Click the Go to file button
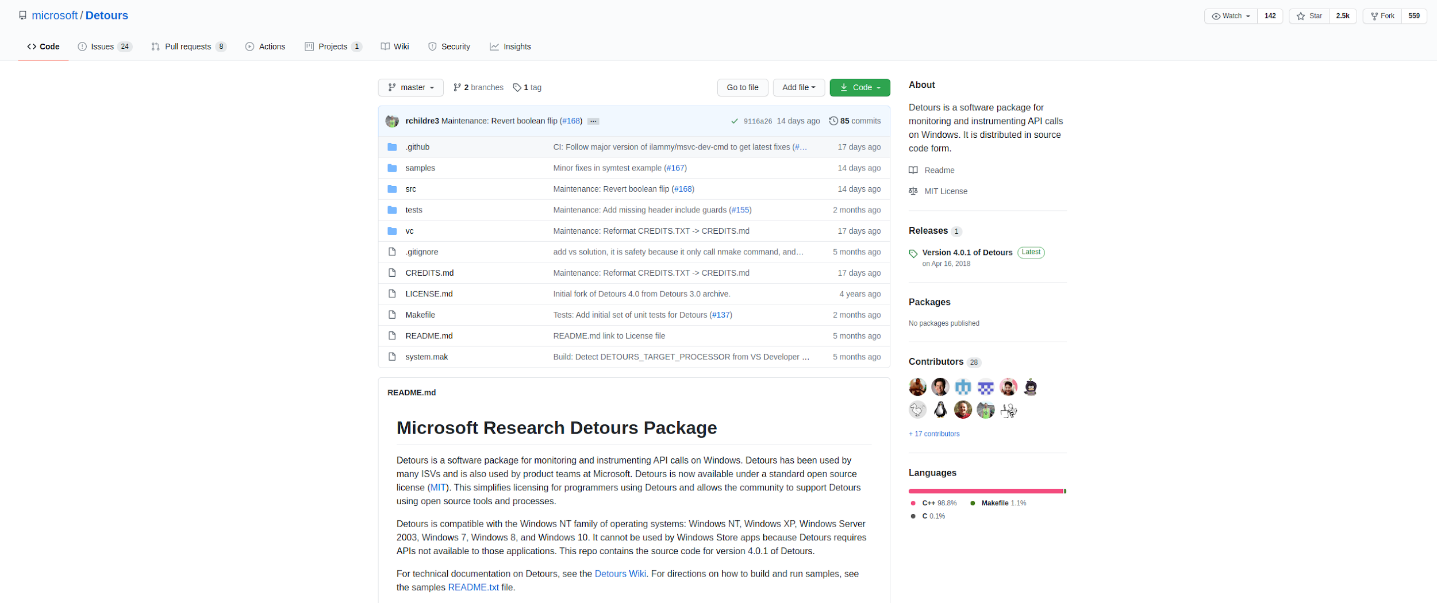The image size is (1437, 603). 742,87
